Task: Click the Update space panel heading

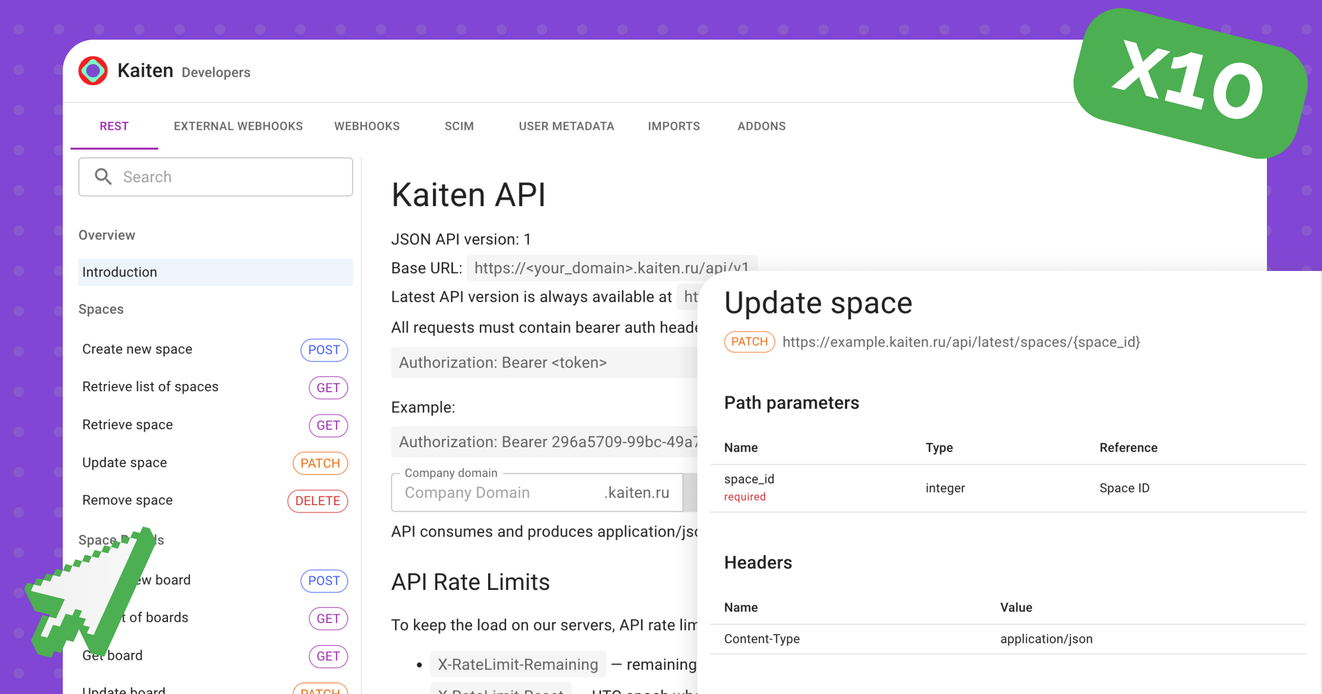Action: point(818,303)
